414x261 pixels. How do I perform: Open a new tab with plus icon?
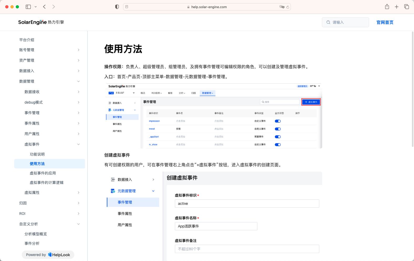pyautogui.click(x=397, y=7)
